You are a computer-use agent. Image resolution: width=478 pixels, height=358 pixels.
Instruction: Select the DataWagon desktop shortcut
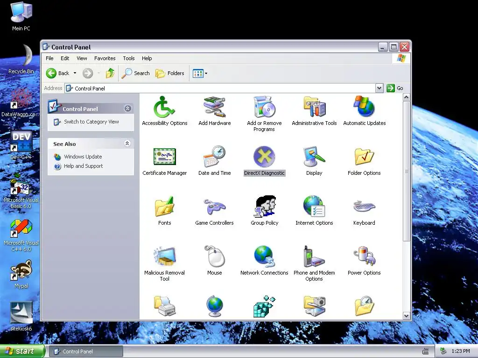(20, 103)
